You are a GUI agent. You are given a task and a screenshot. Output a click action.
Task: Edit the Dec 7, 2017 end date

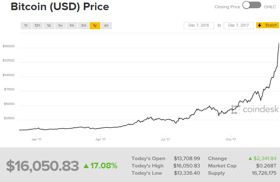pyautogui.click(x=239, y=25)
